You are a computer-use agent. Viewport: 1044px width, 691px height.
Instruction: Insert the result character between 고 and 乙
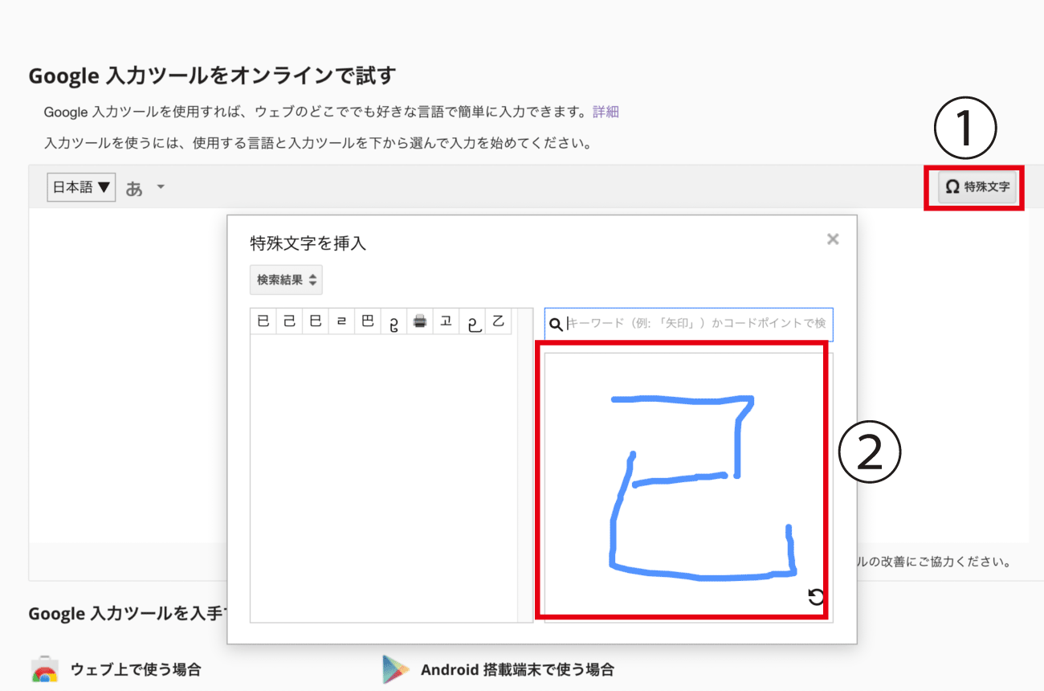coord(472,321)
